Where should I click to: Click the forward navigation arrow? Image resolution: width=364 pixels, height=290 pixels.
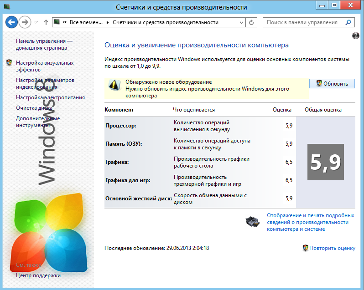tap(25, 22)
